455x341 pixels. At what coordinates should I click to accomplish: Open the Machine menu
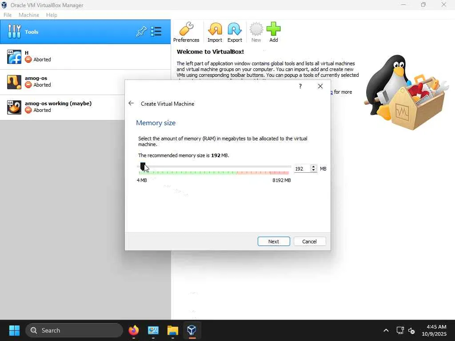click(x=29, y=15)
